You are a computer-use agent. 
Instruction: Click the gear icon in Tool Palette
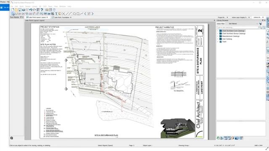coord(11,138)
